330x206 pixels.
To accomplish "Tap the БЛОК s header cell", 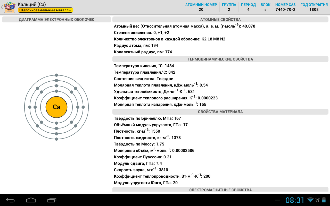I will click(266, 7).
